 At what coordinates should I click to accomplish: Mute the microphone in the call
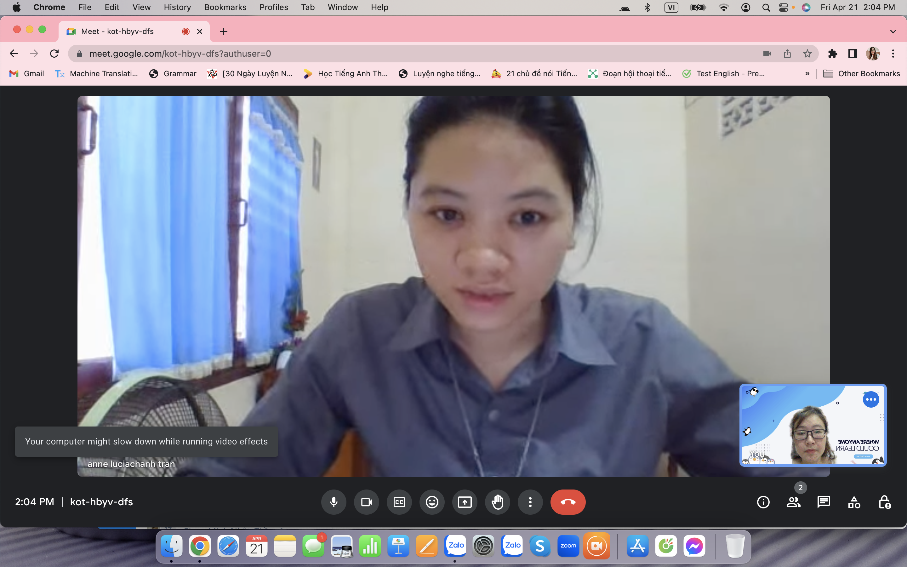334,502
